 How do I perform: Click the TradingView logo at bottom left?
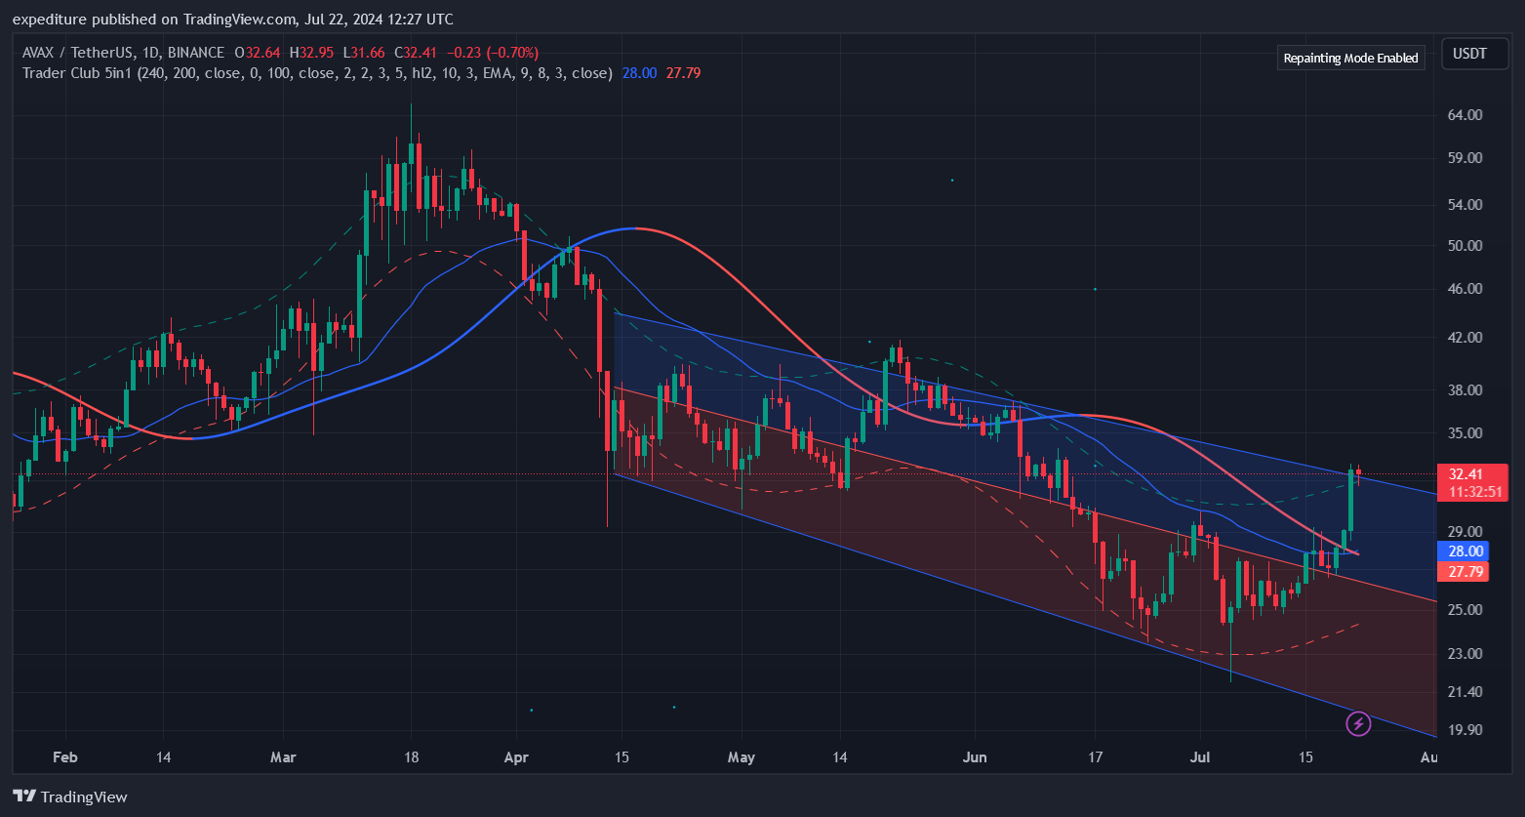click(70, 797)
